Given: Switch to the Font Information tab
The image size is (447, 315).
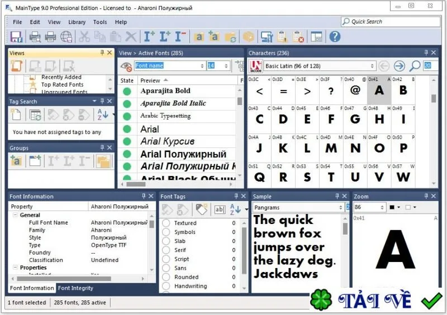Looking at the screenshot, I should click(x=32, y=288).
